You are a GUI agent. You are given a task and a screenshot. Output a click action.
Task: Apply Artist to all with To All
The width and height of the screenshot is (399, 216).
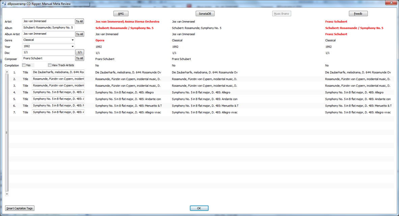pyautogui.click(x=79, y=21)
